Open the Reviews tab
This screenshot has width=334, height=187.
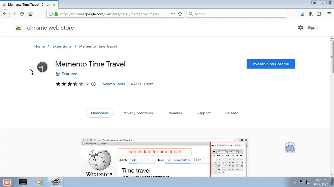pyautogui.click(x=175, y=113)
